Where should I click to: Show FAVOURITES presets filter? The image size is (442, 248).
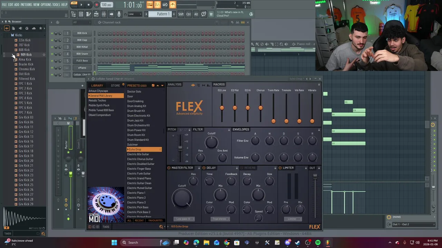(155, 220)
